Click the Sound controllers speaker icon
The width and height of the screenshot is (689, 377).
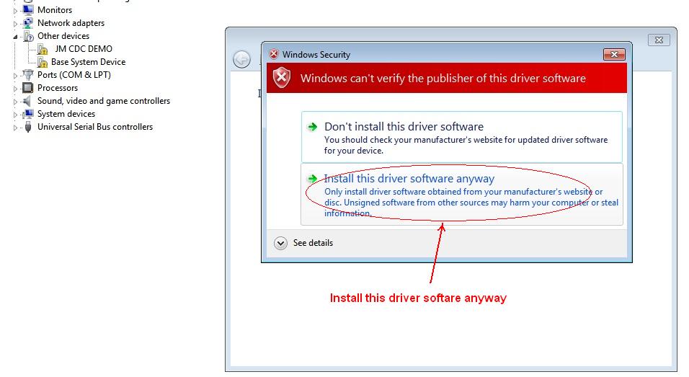click(27, 101)
